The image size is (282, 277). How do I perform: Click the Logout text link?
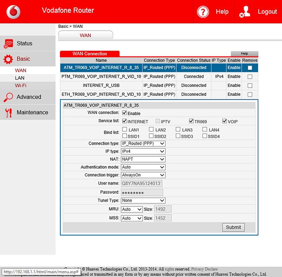pyautogui.click(x=267, y=11)
